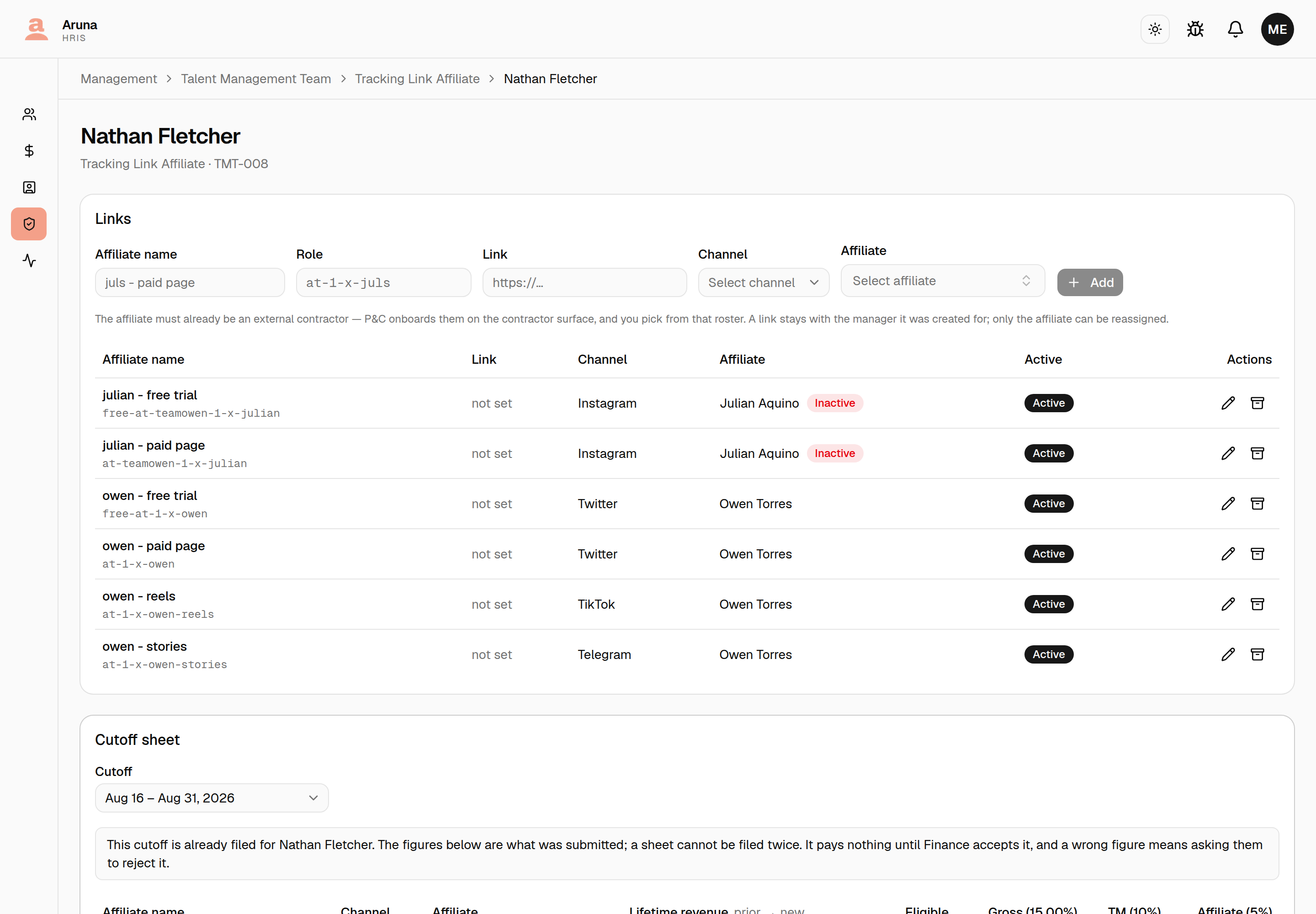Open the activity pulse section in sidebar
Viewport: 1316px width, 914px height.
pyautogui.click(x=29, y=260)
